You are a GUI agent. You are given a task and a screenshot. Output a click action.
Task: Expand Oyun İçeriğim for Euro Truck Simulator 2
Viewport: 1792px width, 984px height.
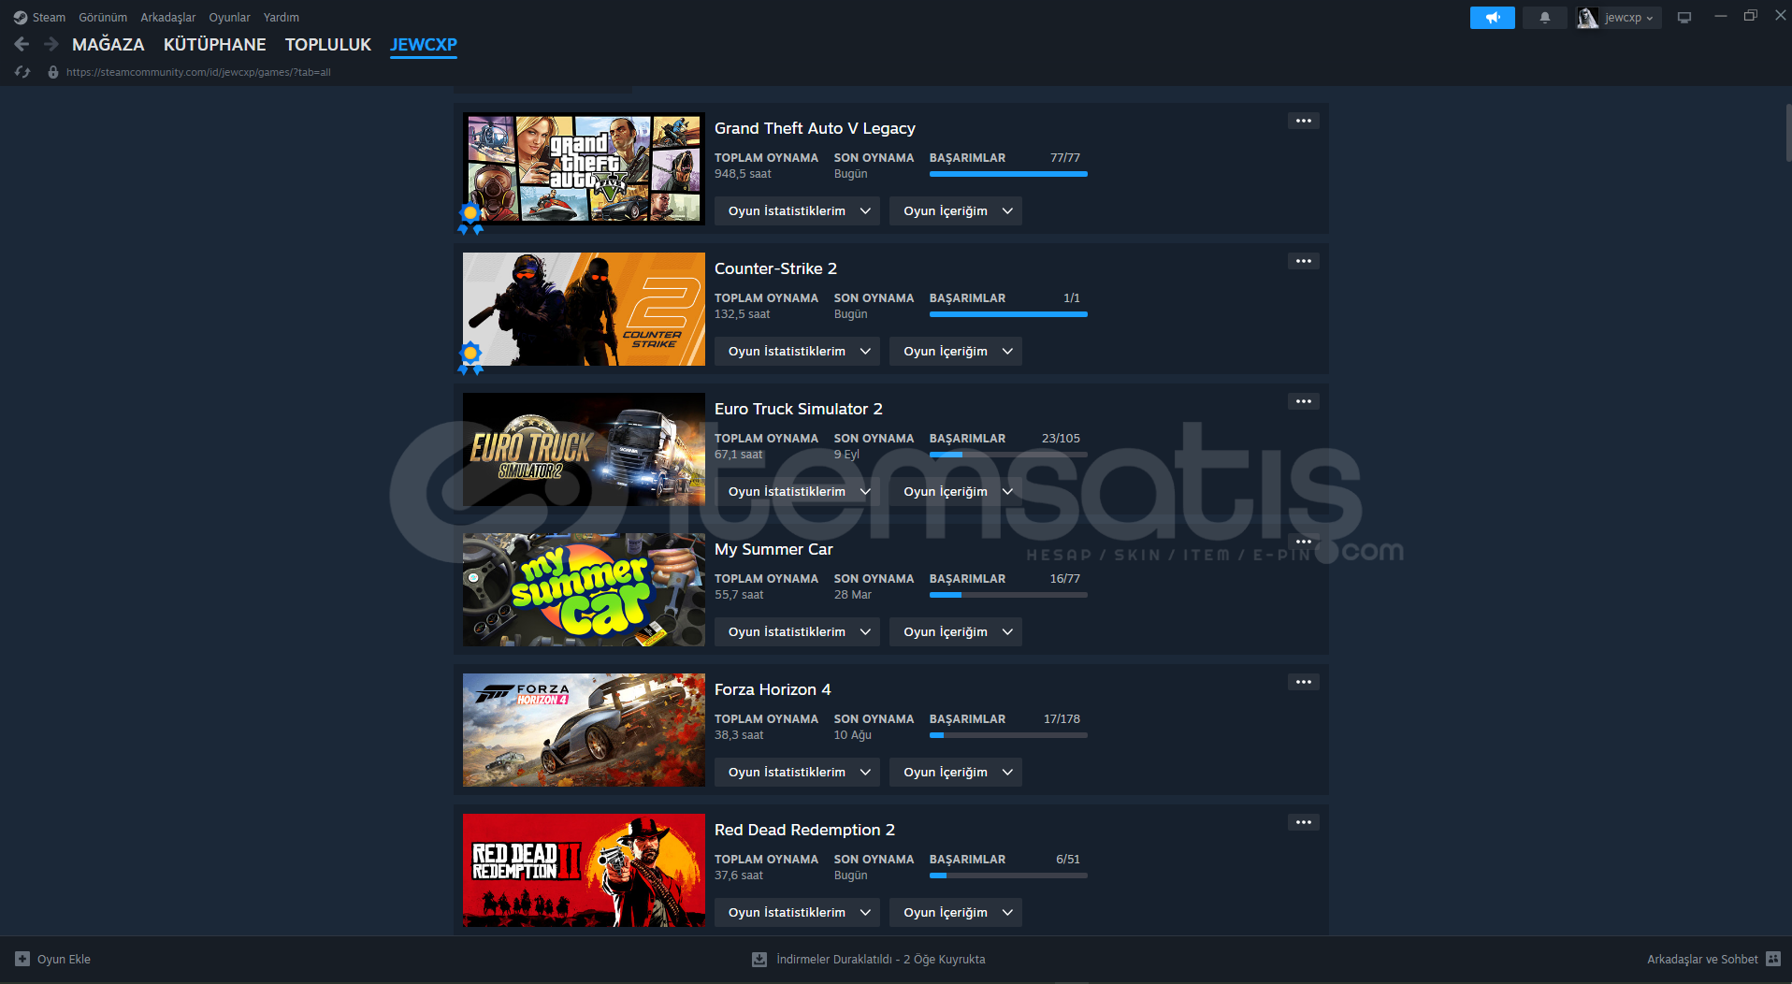point(956,492)
